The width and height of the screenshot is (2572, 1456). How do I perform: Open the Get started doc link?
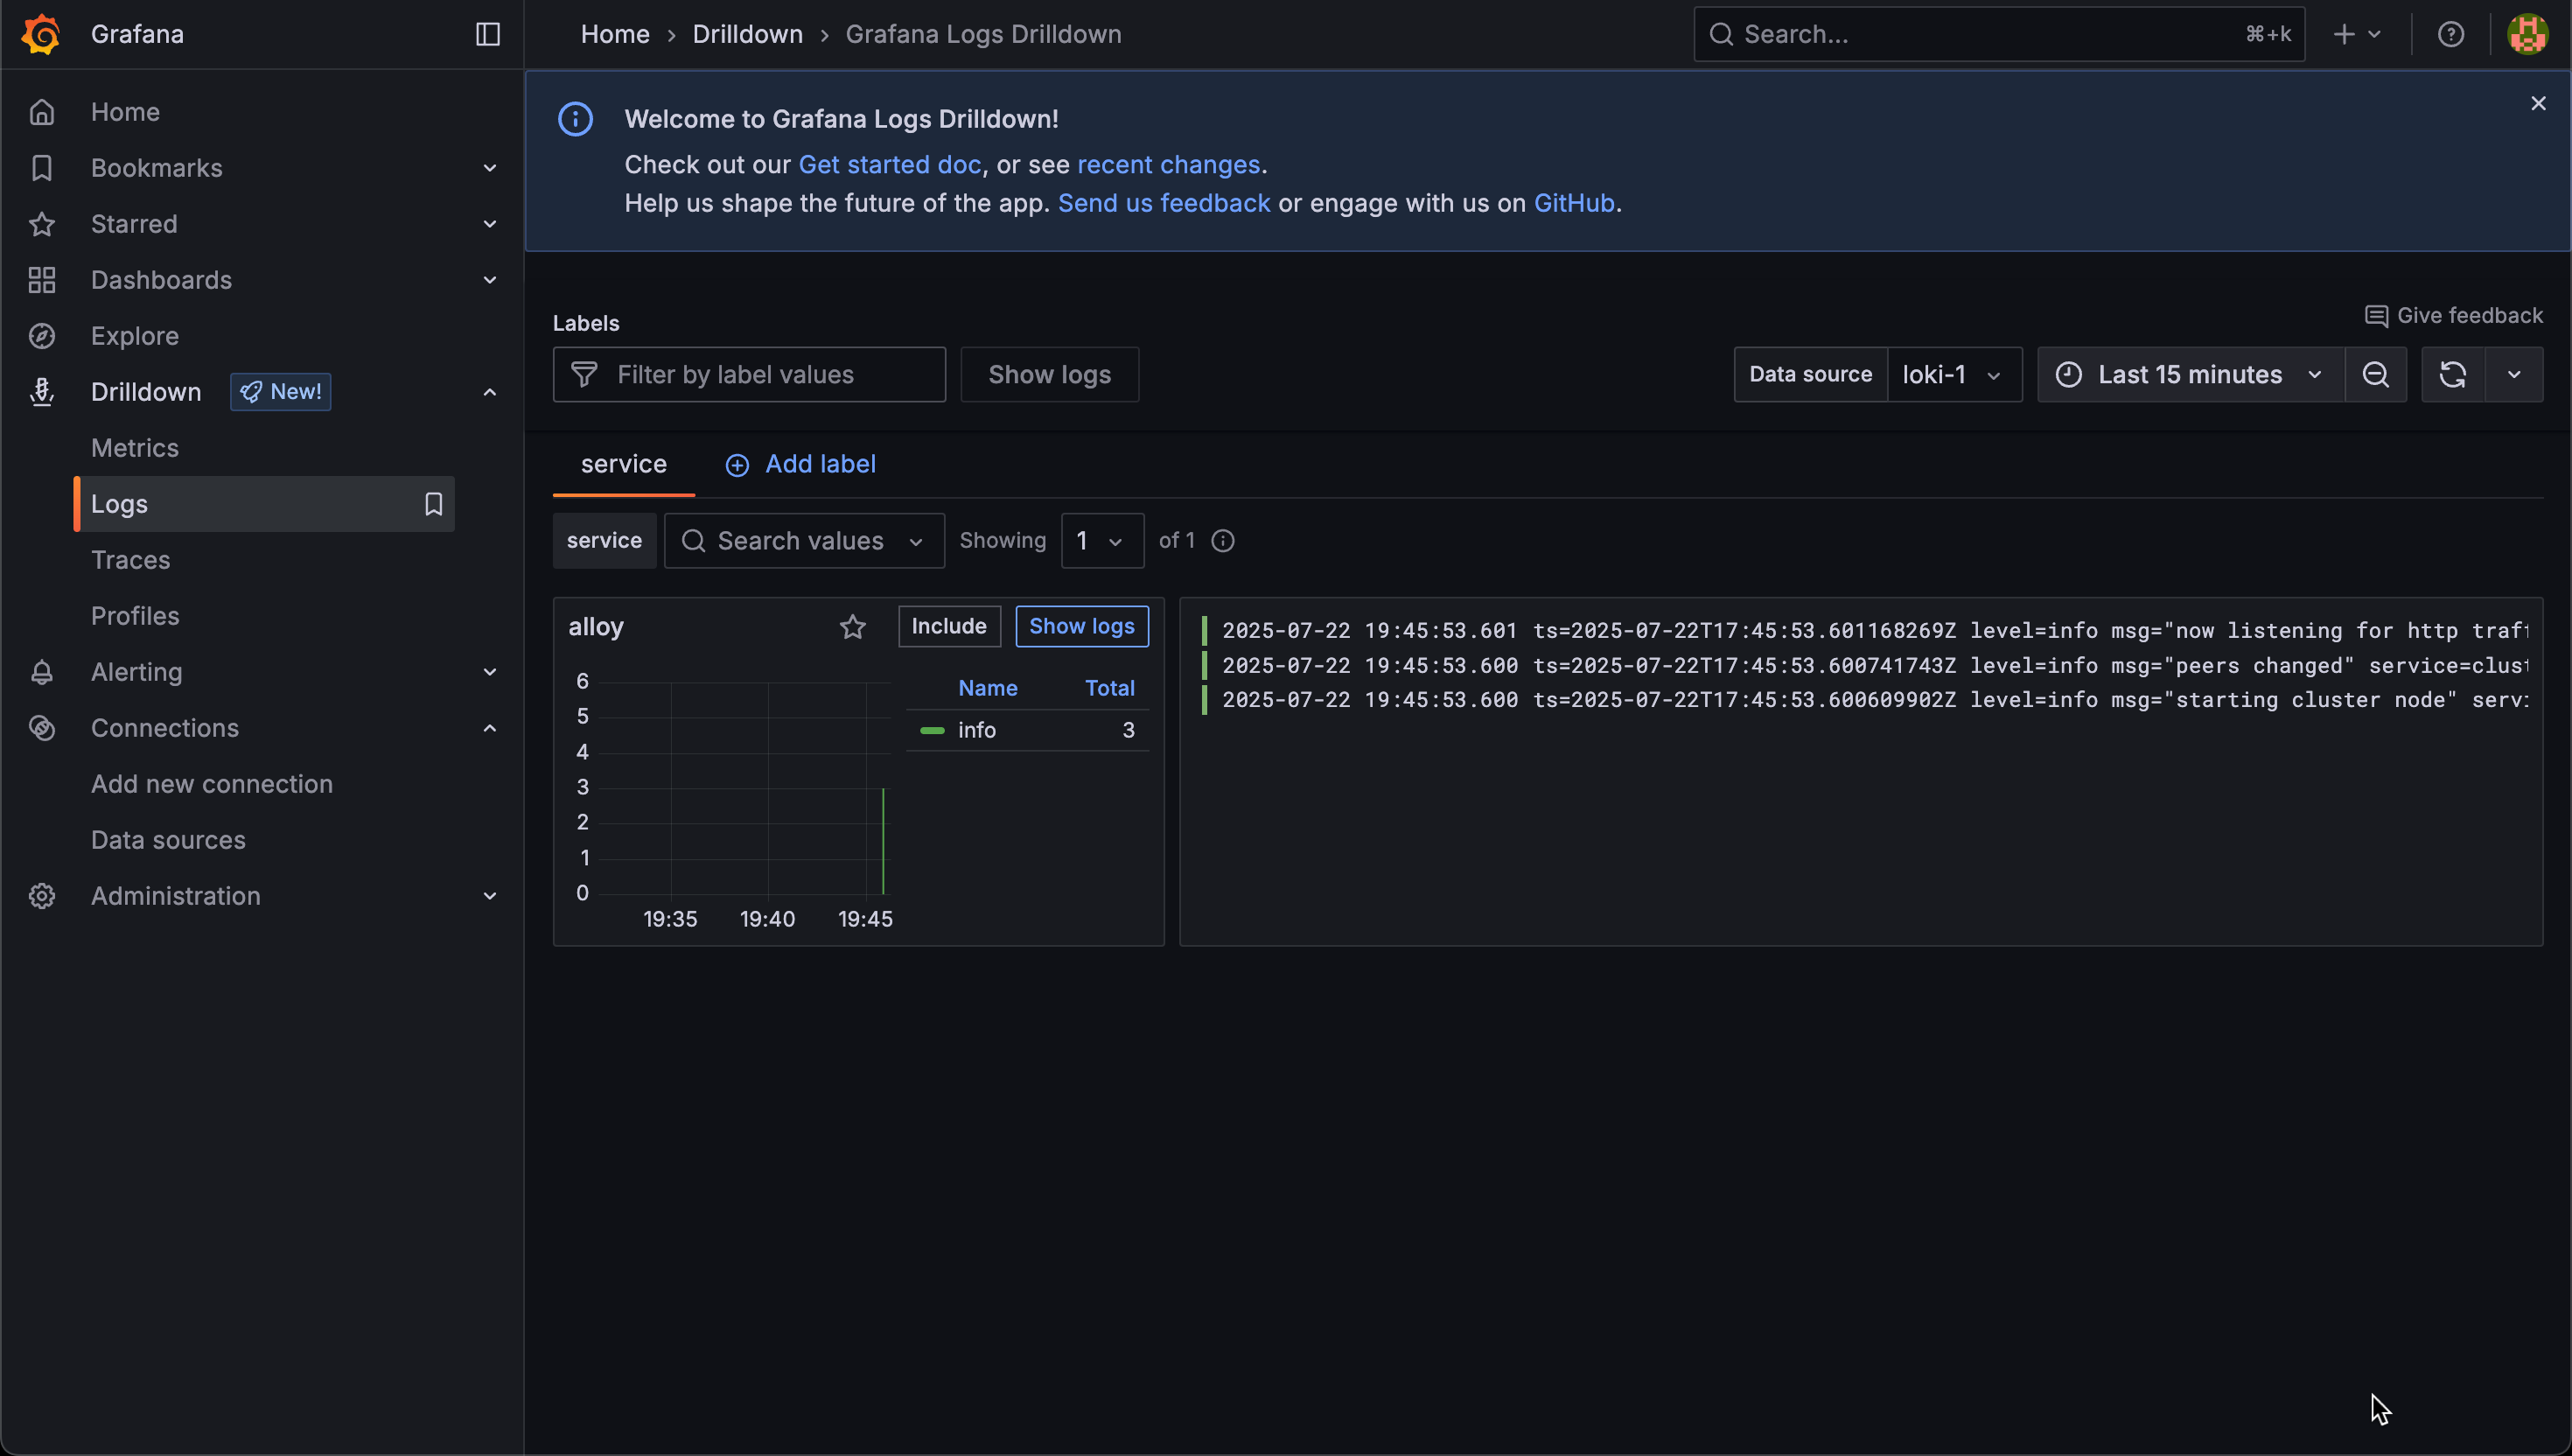pos(890,164)
